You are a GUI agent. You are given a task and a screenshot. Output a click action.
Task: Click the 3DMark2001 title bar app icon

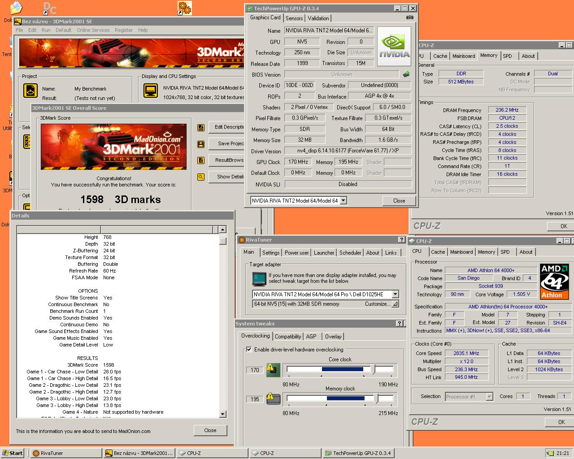tap(17, 22)
